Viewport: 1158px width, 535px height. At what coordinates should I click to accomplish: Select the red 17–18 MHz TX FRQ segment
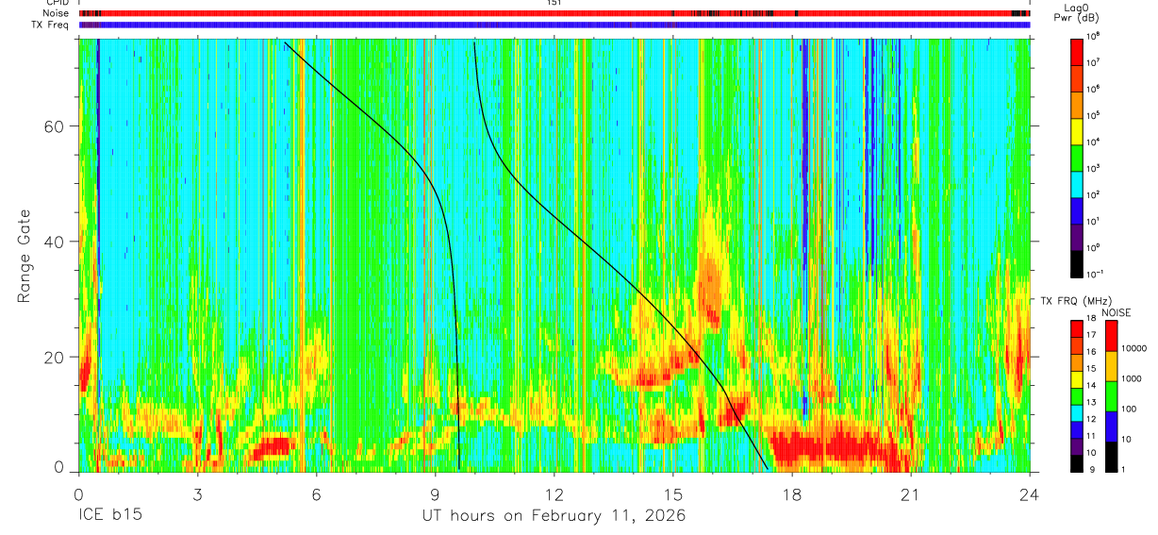(1077, 329)
